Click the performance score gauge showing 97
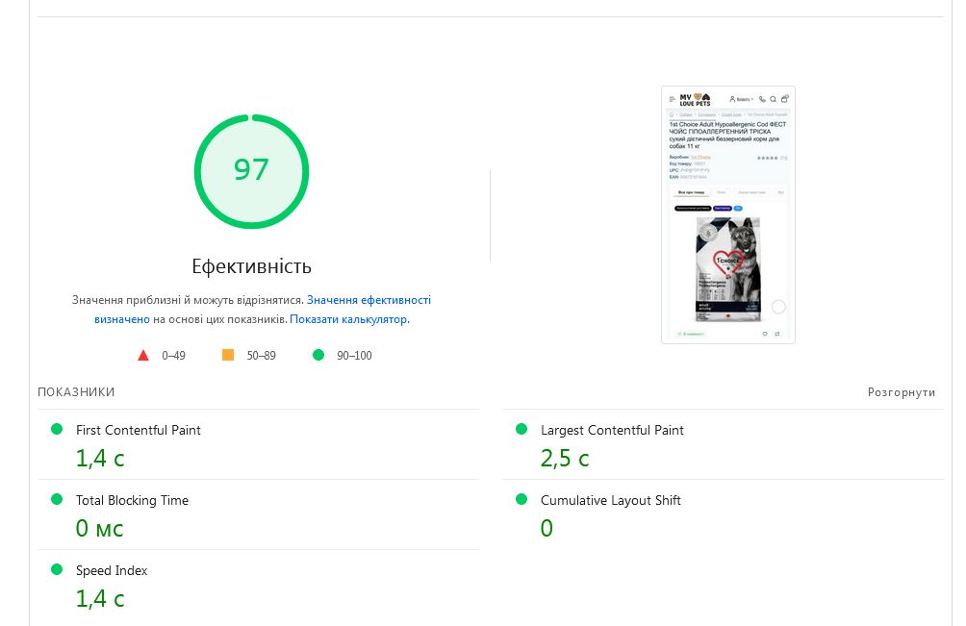The image size is (966, 626). coord(251,171)
